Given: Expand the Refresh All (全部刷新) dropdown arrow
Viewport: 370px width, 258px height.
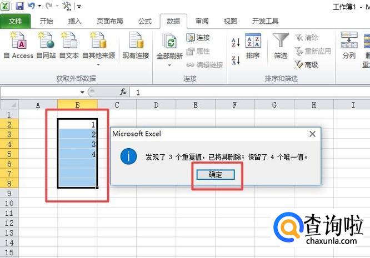Looking at the screenshot, I should [169, 65].
